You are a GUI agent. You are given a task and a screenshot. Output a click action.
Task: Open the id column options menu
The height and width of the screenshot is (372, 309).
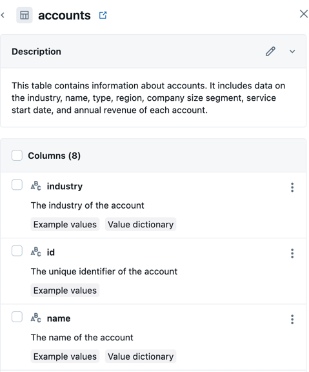[x=292, y=253]
